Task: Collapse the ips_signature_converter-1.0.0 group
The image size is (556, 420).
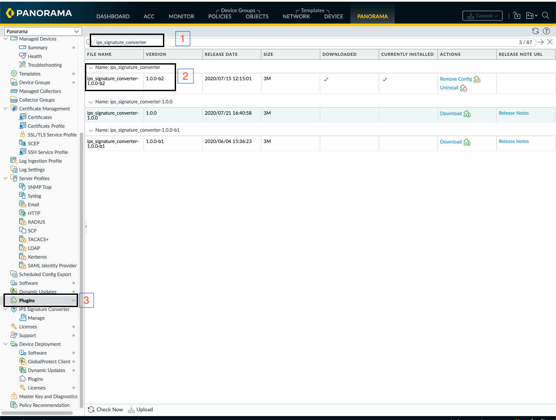Action: coord(91,102)
